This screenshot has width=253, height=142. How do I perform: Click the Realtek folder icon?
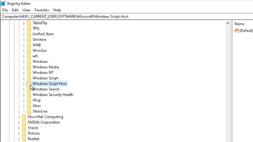(24, 139)
